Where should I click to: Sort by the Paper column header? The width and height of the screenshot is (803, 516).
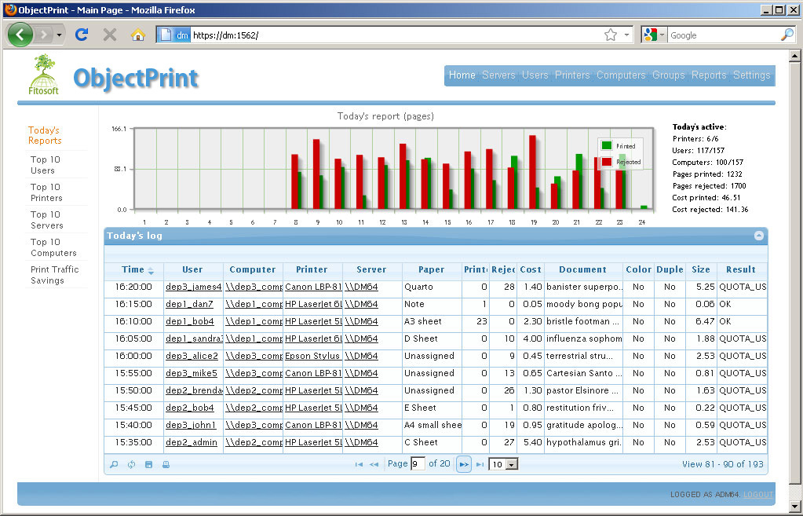click(x=431, y=269)
